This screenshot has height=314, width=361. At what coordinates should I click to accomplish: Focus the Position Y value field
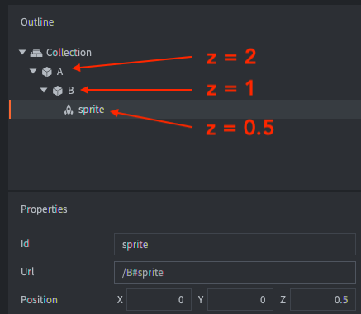point(240,300)
